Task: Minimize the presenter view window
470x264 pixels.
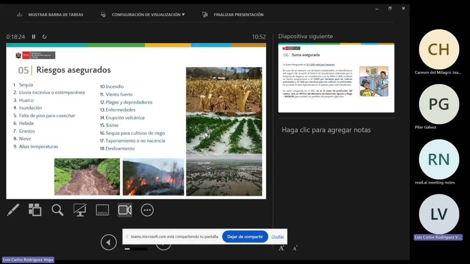Action: pyautogui.click(x=377, y=8)
